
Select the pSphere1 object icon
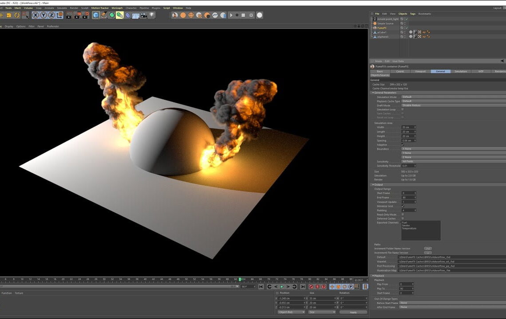375,36
